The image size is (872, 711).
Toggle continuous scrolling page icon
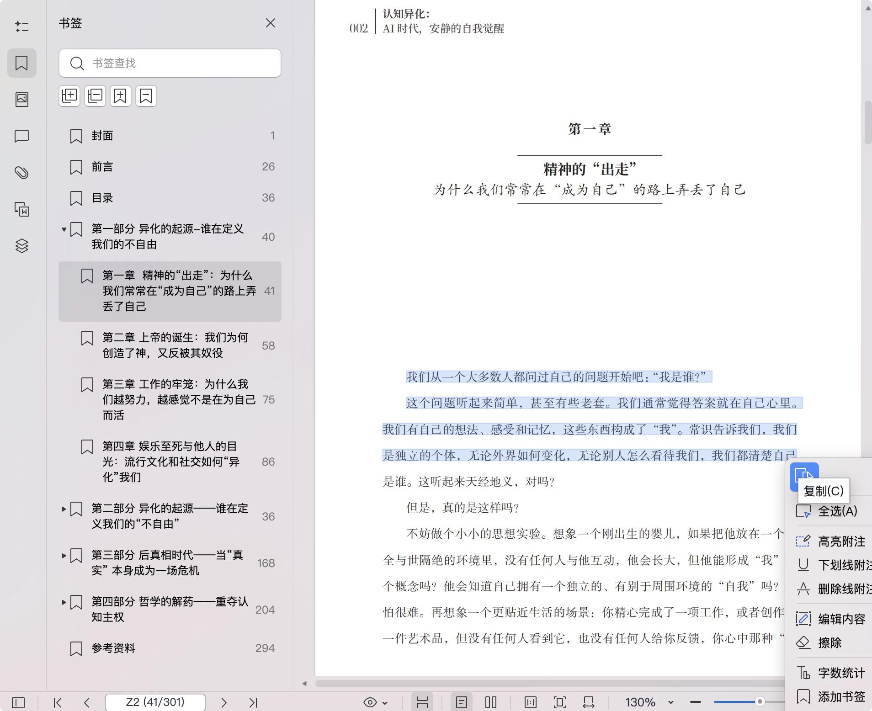click(x=422, y=702)
